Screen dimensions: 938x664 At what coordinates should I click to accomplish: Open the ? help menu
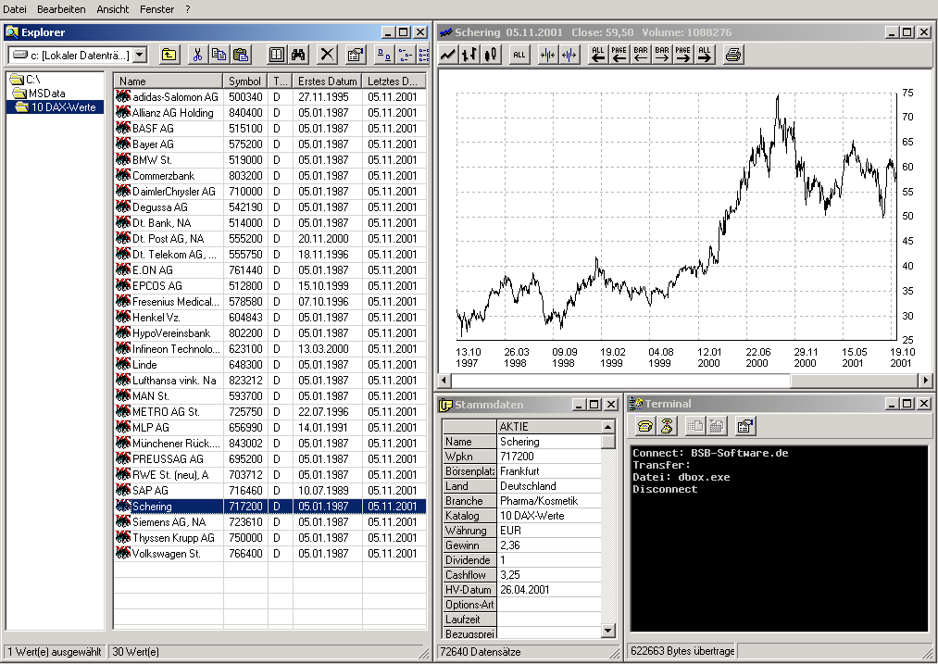point(187,9)
